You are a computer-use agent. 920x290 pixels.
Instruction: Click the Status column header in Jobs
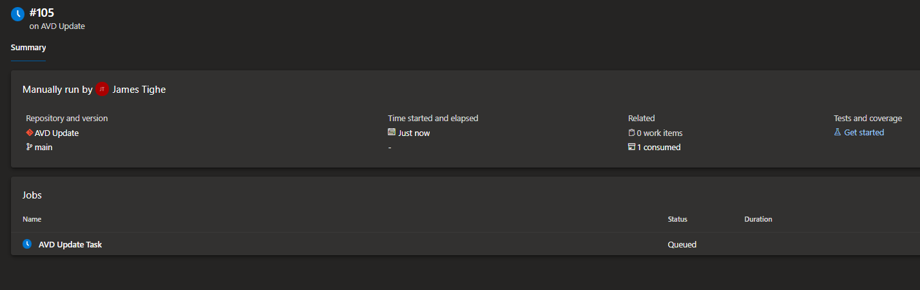[678, 219]
